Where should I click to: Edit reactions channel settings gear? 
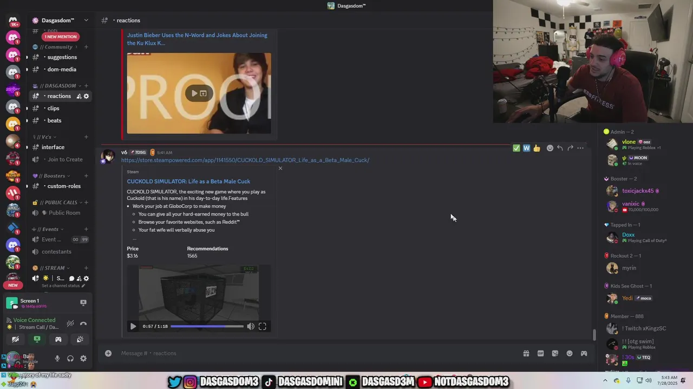[86, 96]
